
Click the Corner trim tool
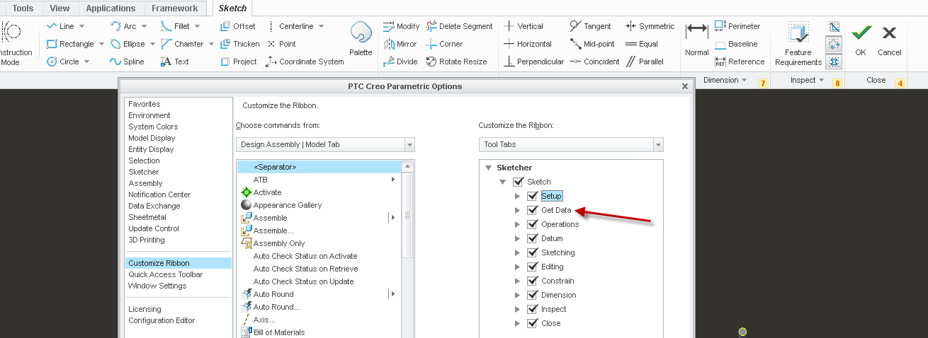point(444,44)
